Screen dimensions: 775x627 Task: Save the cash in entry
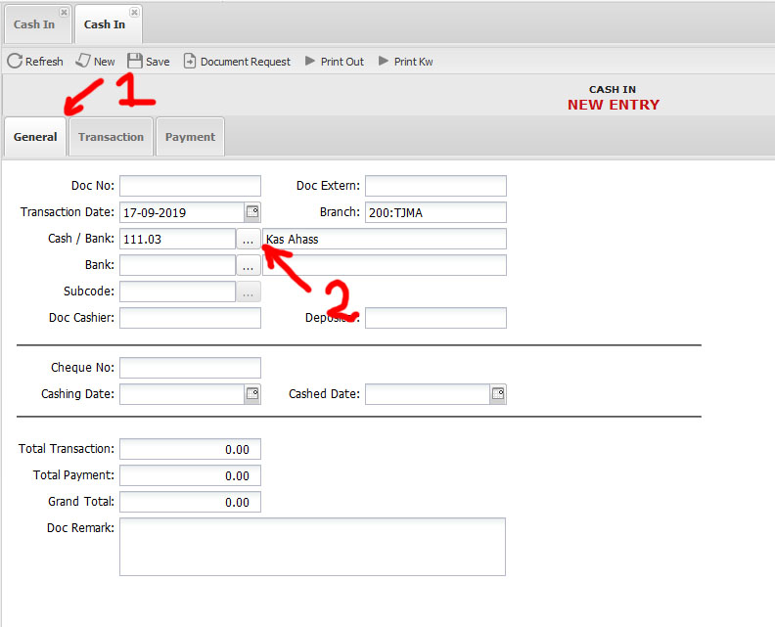pos(135,61)
